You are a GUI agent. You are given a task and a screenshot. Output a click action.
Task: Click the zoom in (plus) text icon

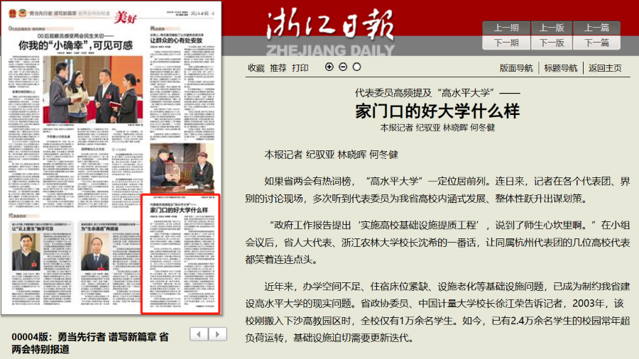click(x=329, y=67)
